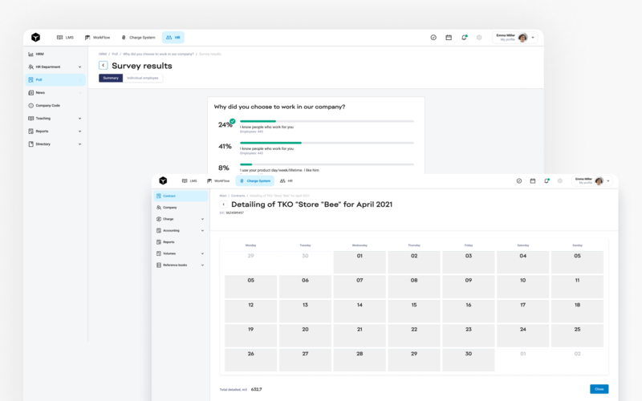Click the company logo in the HR window
Screen dimensions: 642x401
coord(35,37)
